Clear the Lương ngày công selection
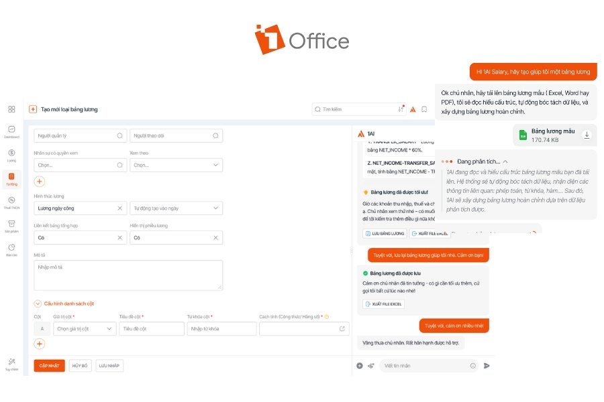This screenshot has height=402, width=604. pos(120,208)
